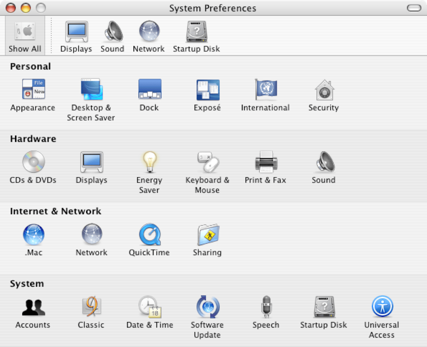The image size is (427, 347).
Task: Open the Exposé preference pane
Action: [207, 95]
